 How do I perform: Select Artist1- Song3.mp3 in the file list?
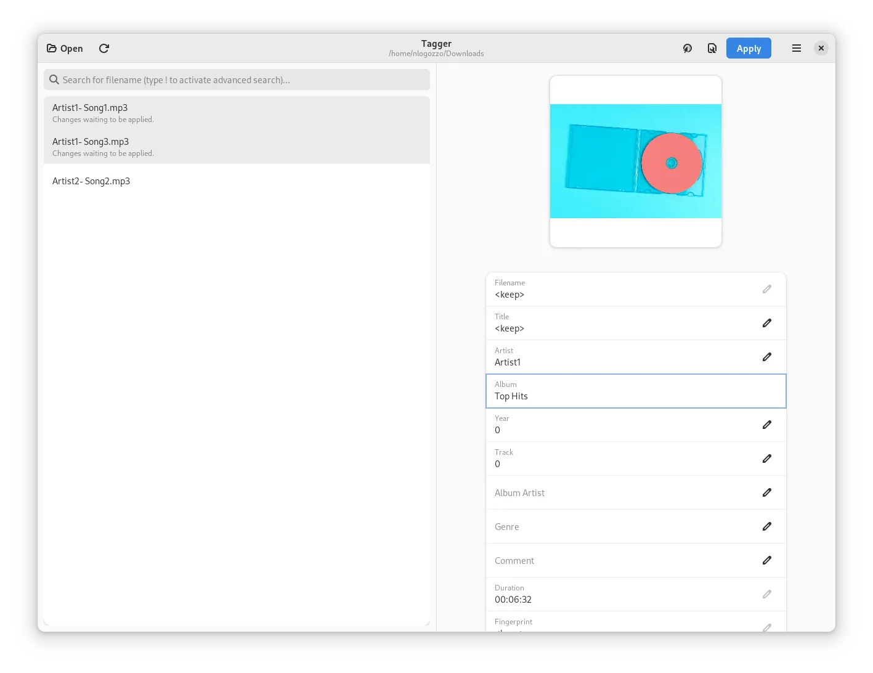pos(237,147)
